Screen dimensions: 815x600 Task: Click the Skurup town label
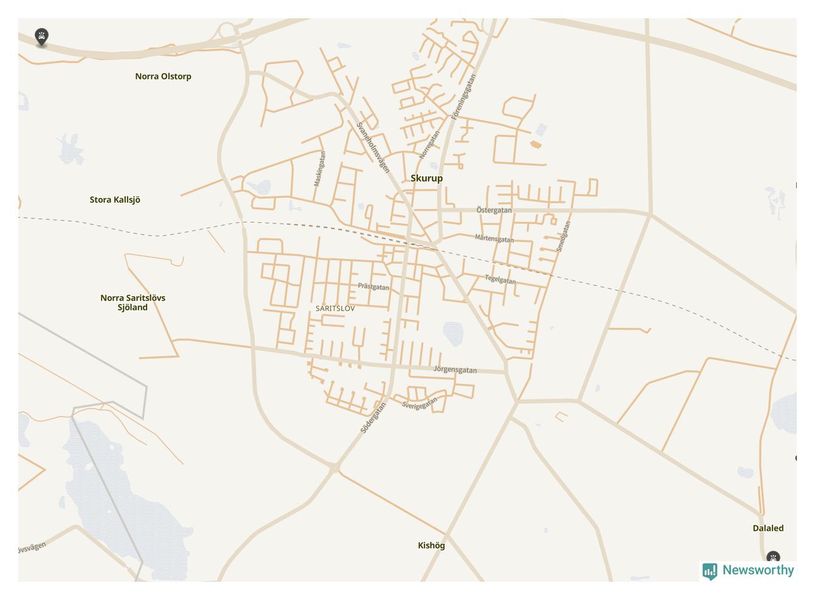click(x=426, y=178)
